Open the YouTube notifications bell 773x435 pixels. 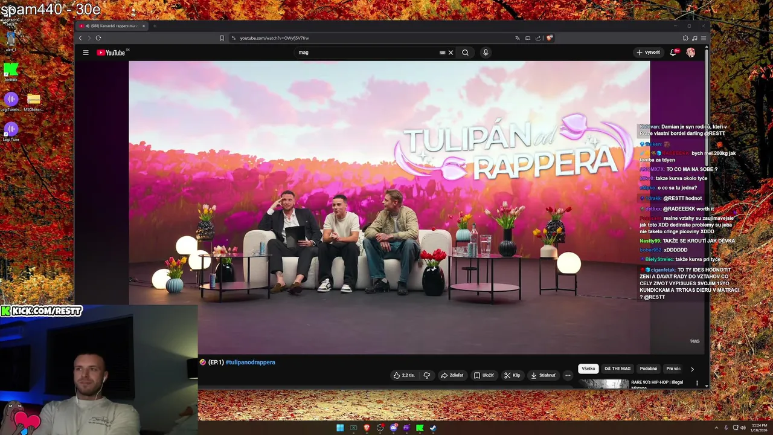click(673, 53)
